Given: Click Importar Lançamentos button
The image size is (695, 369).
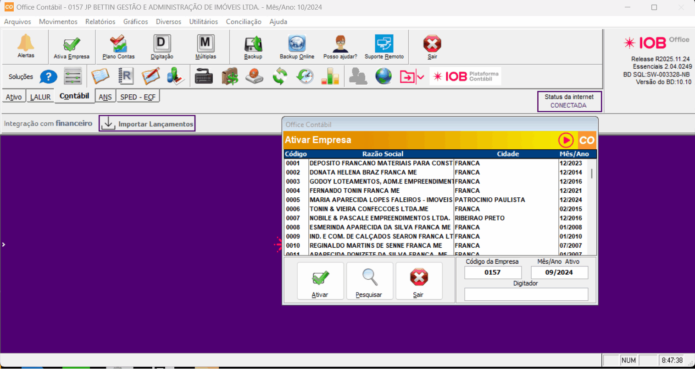Looking at the screenshot, I should coord(147,124).
